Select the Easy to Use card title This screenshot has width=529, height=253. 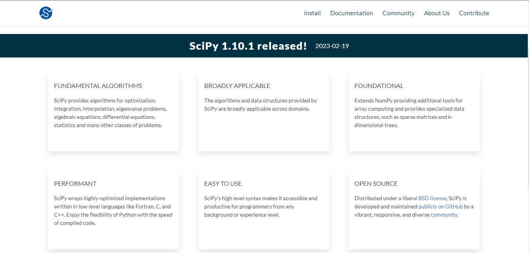[223, 184]
